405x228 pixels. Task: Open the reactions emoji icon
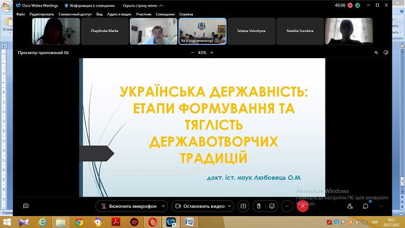(272, 206)
